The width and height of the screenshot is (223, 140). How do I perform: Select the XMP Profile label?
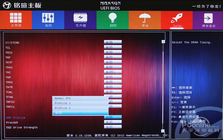point(16,118)
